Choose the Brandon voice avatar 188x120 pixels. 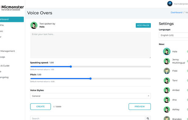pos(167,118)
